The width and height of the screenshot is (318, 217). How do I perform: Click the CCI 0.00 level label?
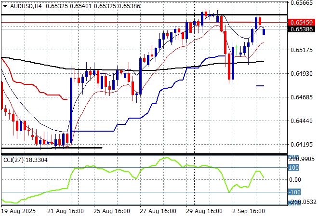pos(295,180)
